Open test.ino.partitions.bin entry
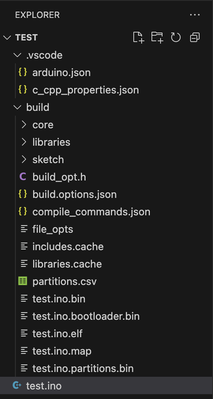 (106, 368)
